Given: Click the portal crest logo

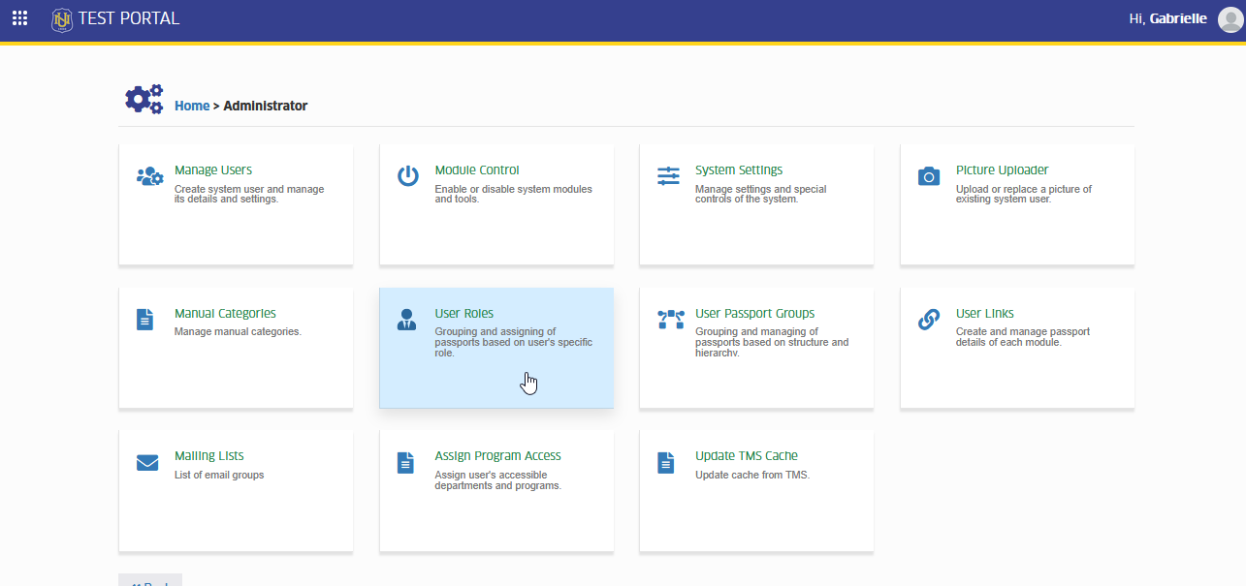Looking at the screenshot, I should [62, 19].
